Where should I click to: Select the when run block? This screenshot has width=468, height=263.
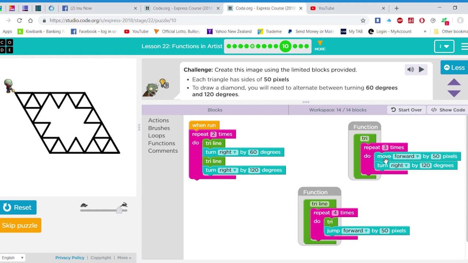click(204, 125)
